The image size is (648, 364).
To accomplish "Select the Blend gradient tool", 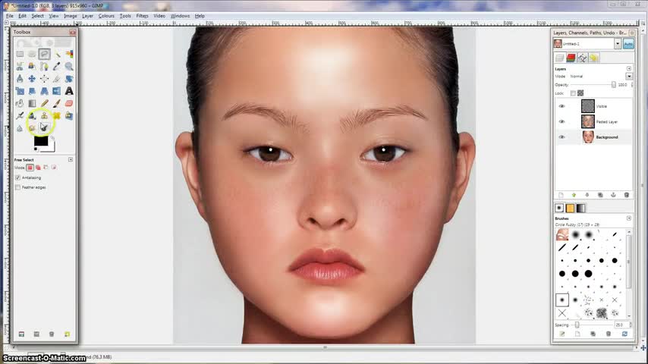I will pyautogui.click(x=32, y=103).
